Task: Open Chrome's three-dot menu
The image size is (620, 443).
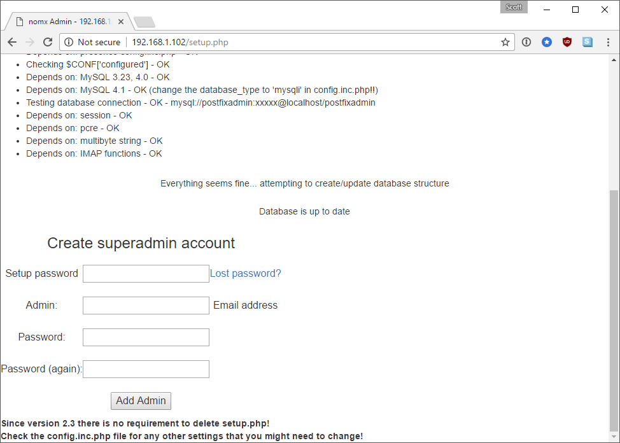Action: pyautogui.click(x=608, y=41)
